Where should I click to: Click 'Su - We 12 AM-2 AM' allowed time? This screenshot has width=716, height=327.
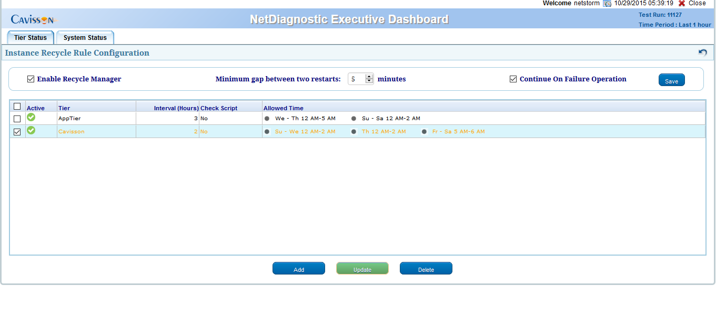click(305, 132)
